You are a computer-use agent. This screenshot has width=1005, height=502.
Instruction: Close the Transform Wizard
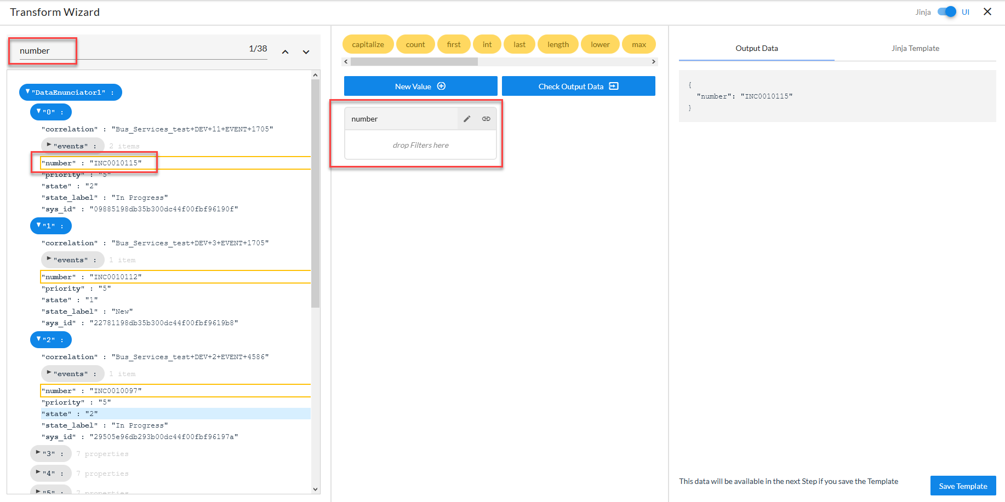(987, 11)
